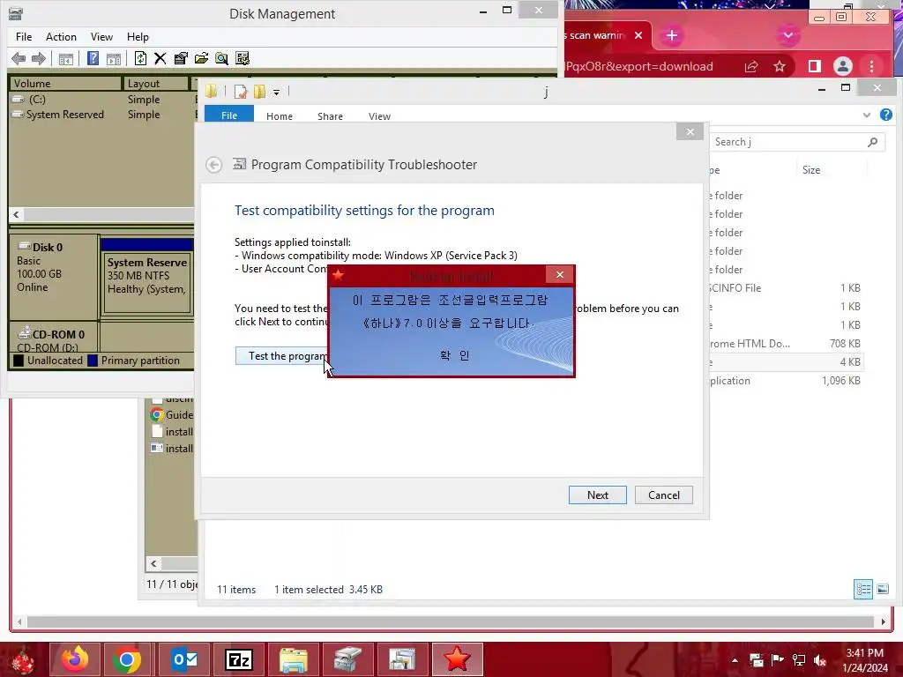Click Next in Compatibility Troubleshooter
Screen dimensions: 903x677
pyautogui.click(x=598, y=495)
